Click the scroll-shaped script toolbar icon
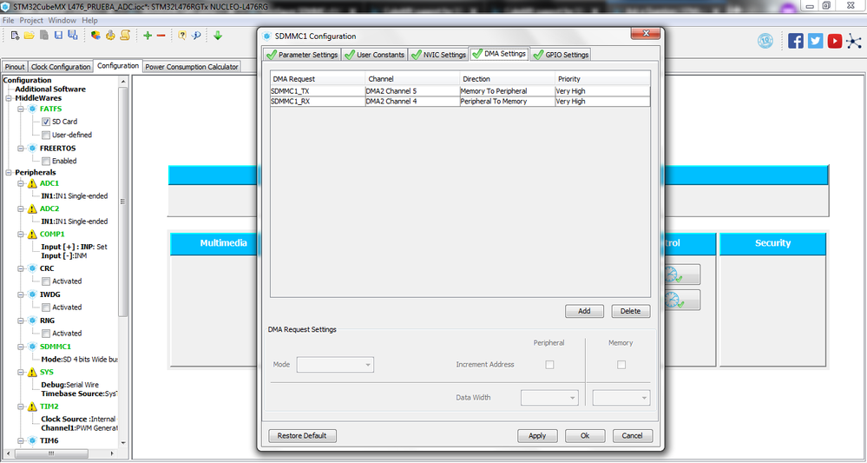 click(125, 36)
